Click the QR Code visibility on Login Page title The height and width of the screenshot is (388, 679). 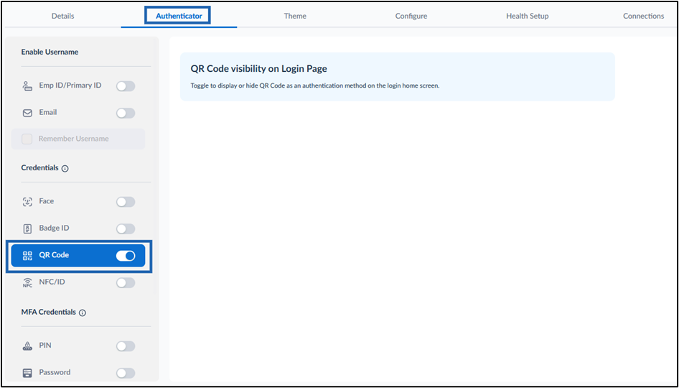(258, 68)
